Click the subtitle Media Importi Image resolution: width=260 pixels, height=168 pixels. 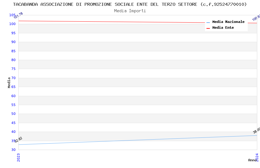point(130,11)
